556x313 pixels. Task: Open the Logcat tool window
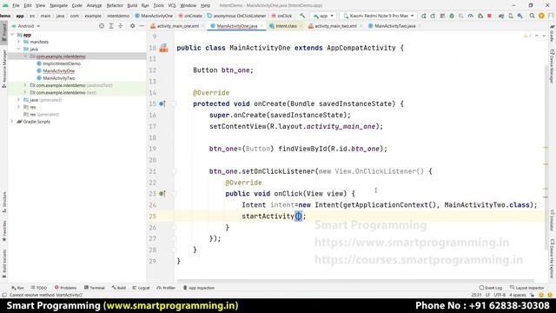click(x=141, y=288)
